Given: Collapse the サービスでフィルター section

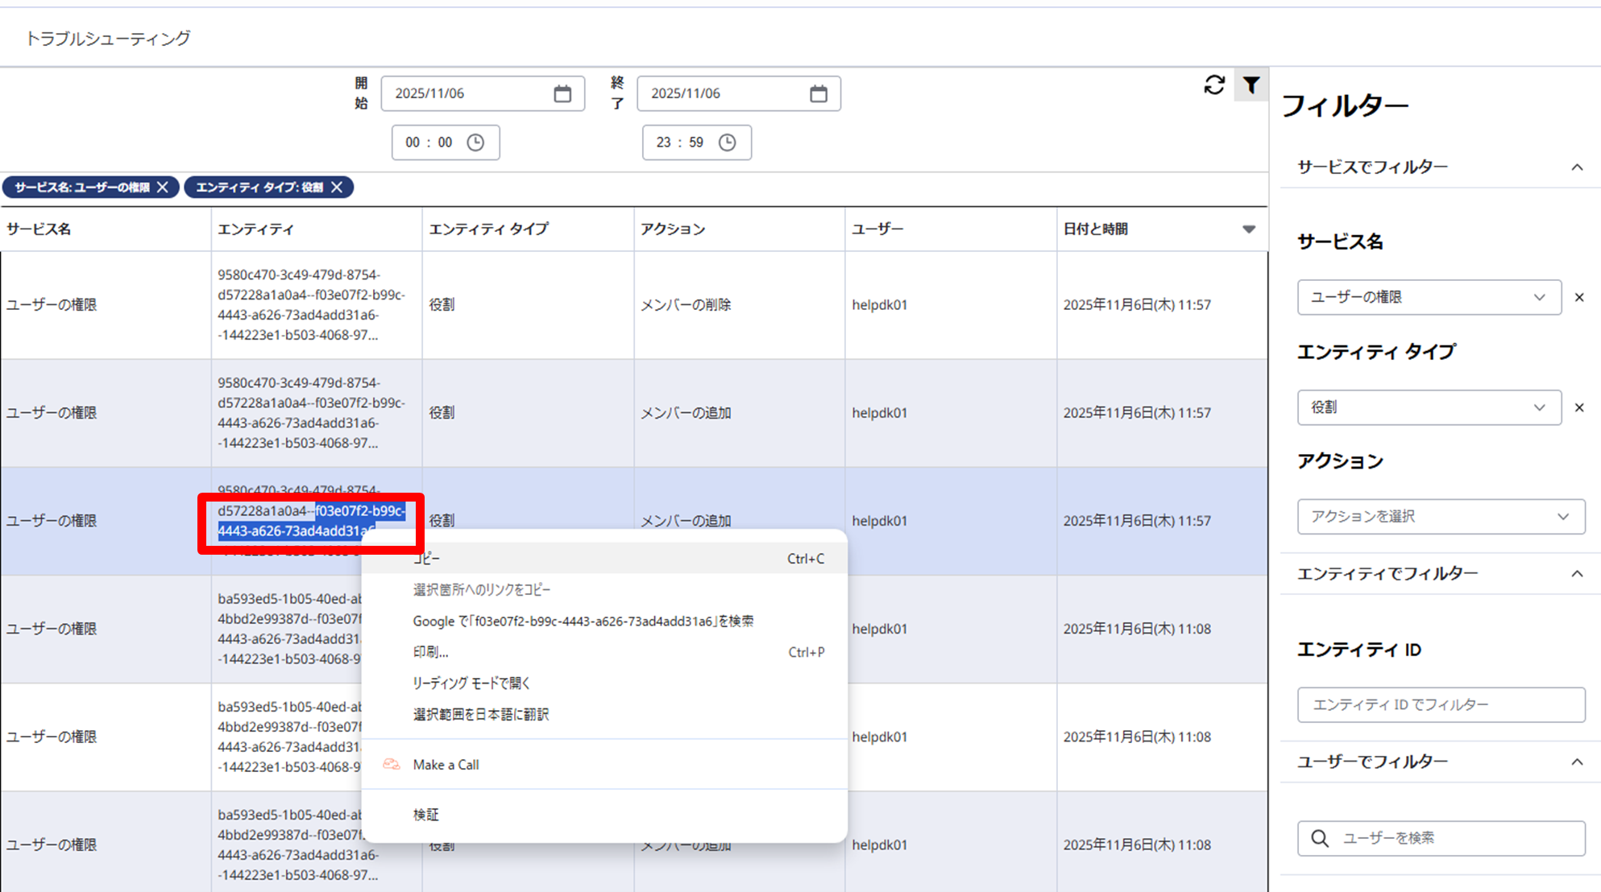Looking at the screenshot, I should 1576,167.
